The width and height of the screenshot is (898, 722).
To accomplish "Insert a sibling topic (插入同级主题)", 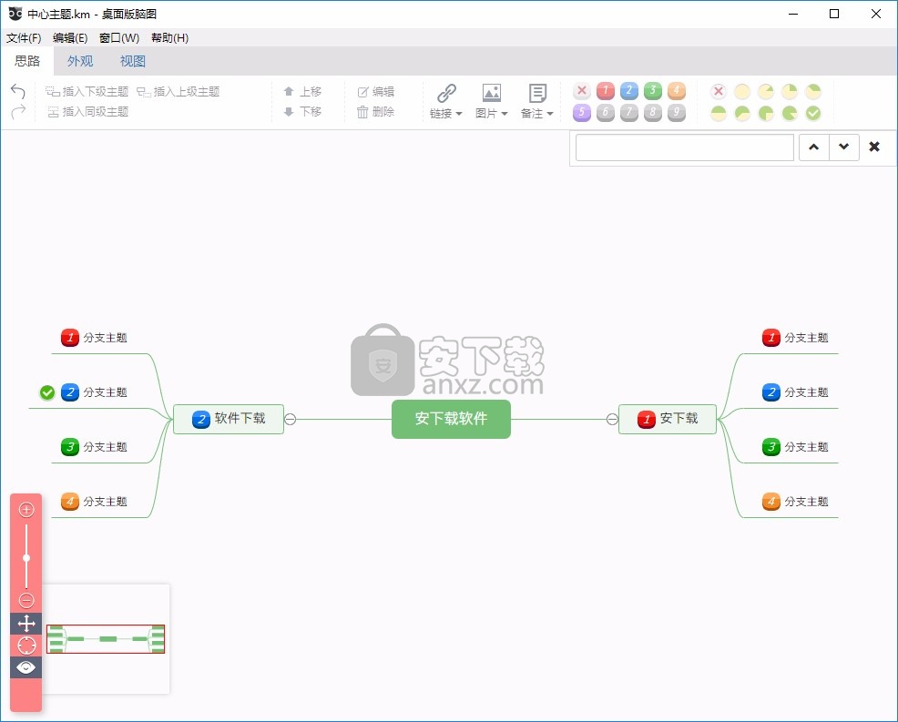I will (88, 112).
